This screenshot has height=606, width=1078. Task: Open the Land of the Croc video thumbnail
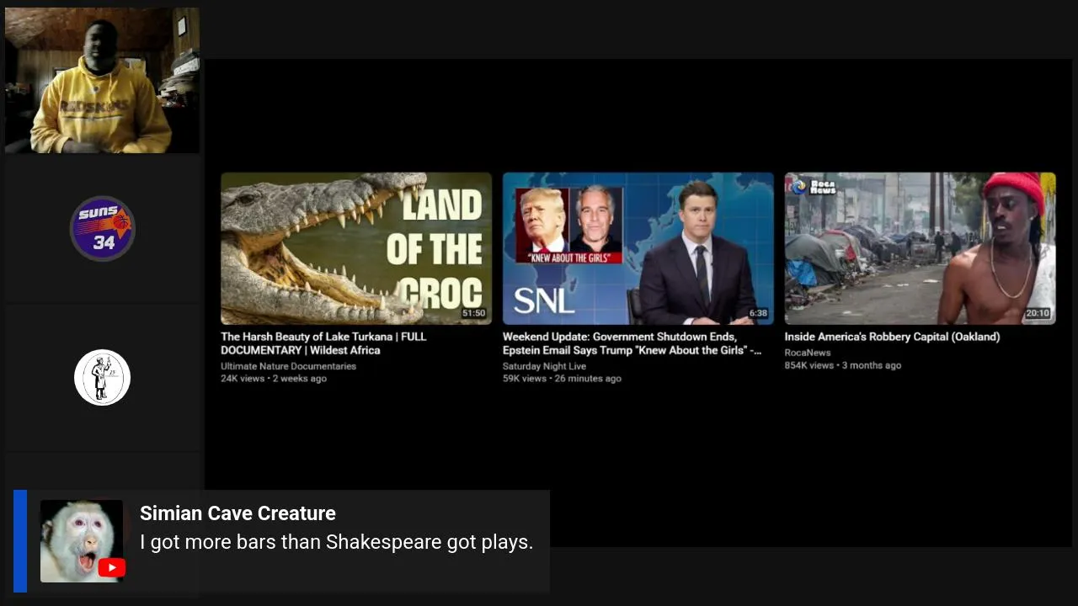[x=356, y=248]
